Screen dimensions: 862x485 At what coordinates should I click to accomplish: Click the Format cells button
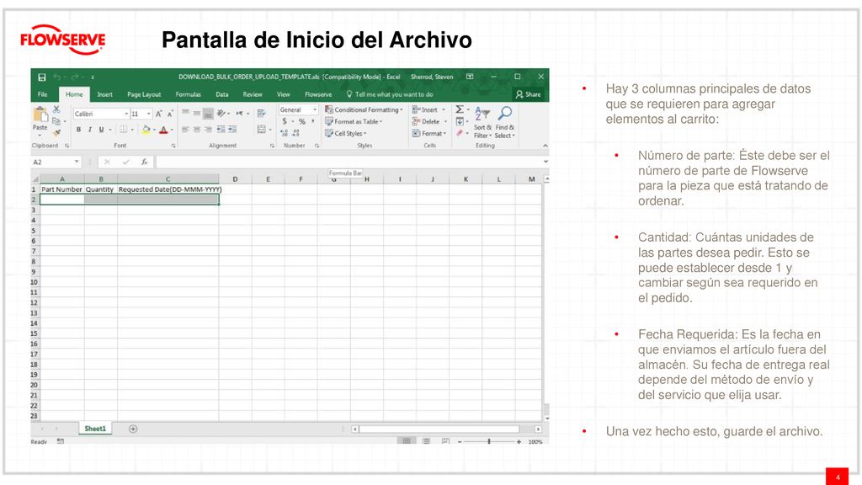tap(429, 133)
